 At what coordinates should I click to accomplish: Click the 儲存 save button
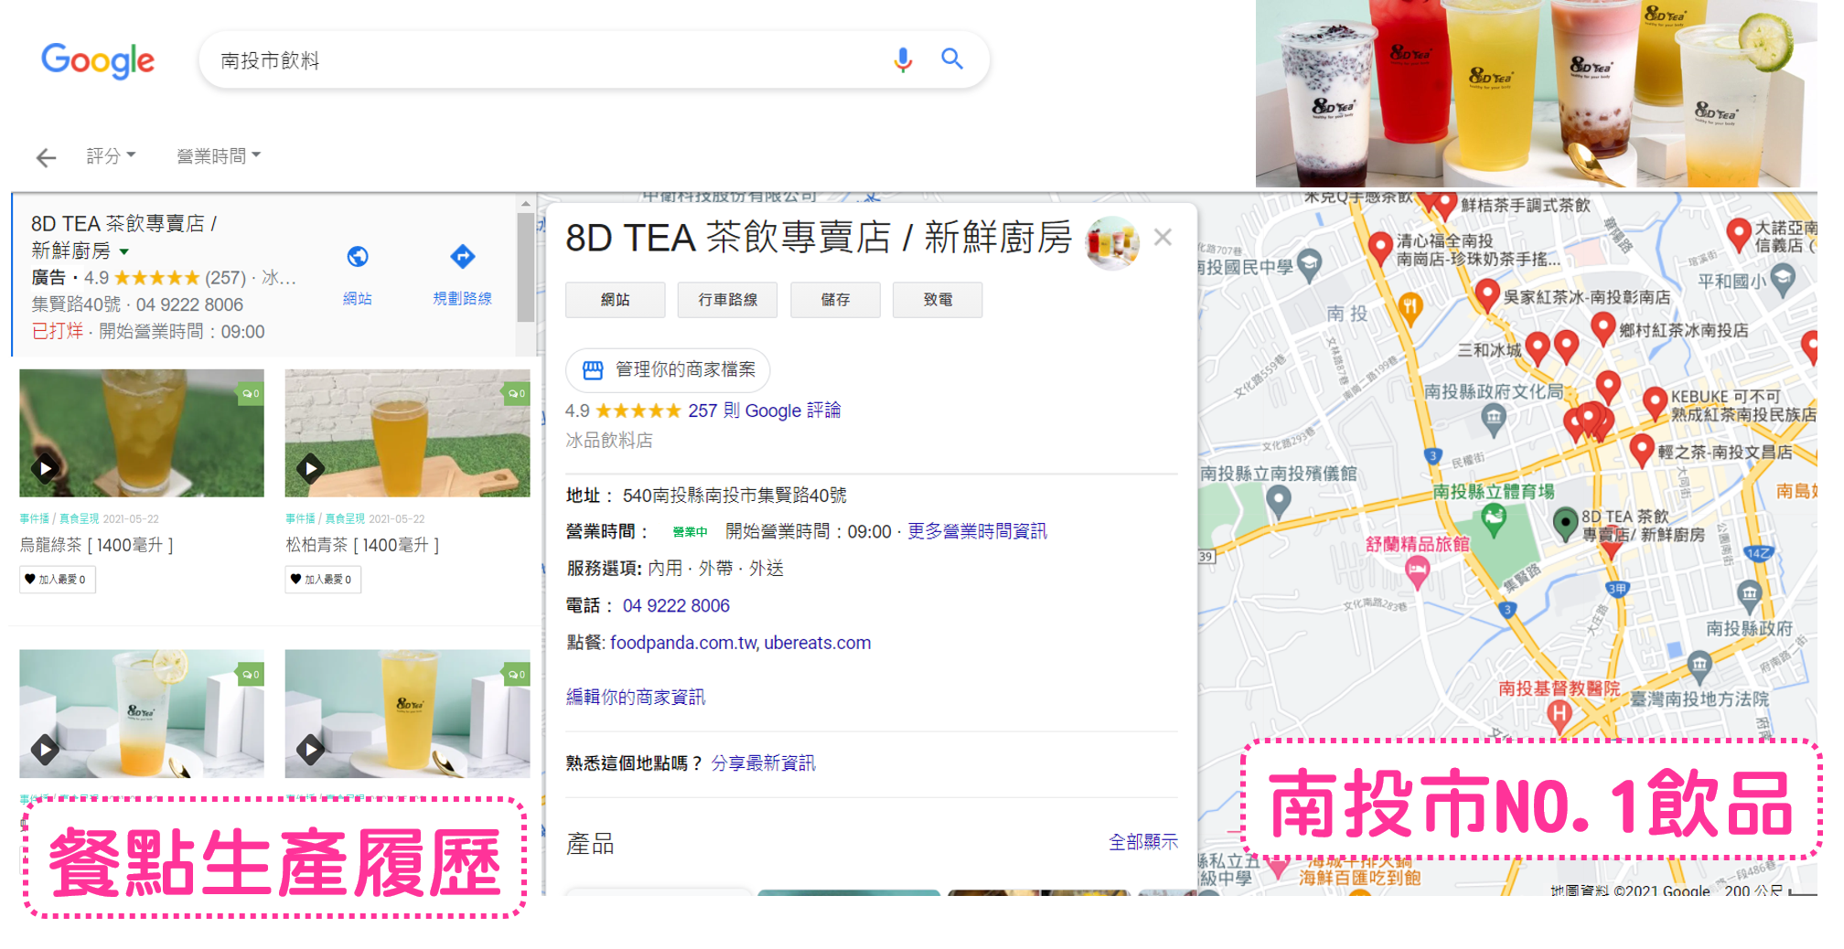pyautogui.click(x=835, y=300)
